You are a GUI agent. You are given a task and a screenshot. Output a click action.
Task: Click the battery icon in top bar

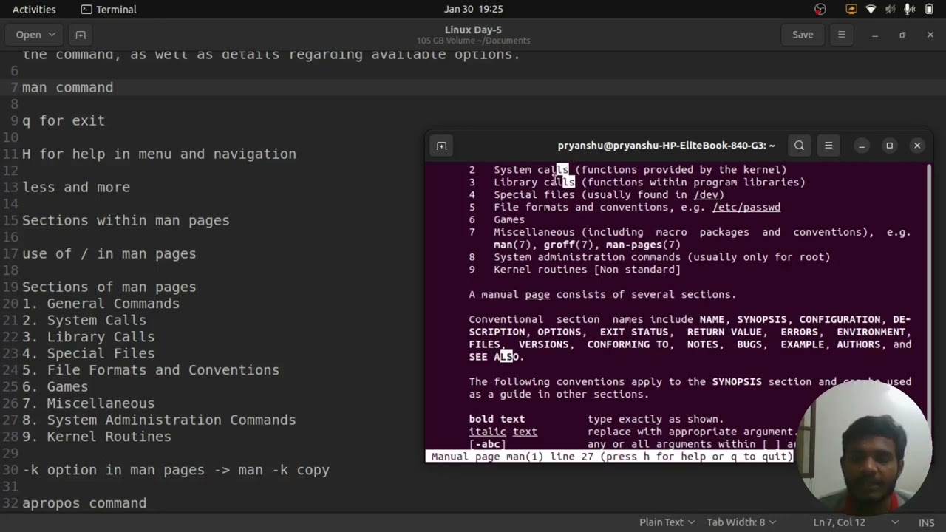[930, 9]
